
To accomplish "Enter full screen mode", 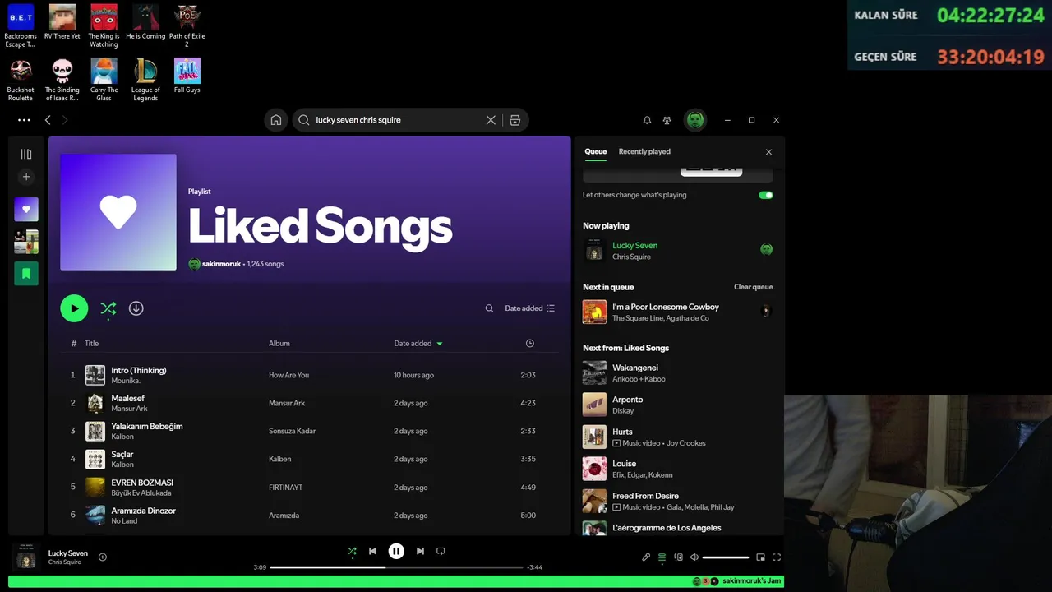I will click(776, 557).
